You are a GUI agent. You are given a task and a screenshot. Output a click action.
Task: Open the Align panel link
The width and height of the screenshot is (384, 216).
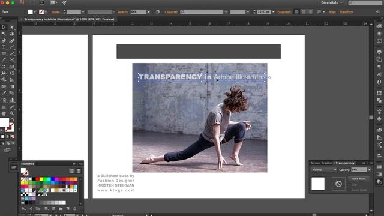tap(332, 12)
